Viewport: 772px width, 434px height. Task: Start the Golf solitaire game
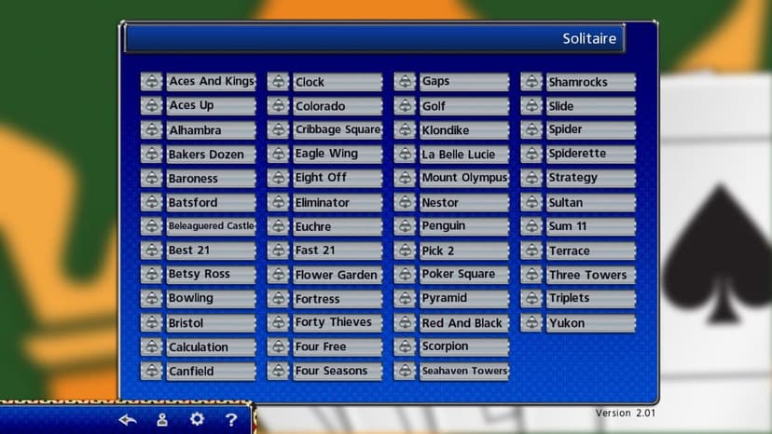tap(464, 106)
